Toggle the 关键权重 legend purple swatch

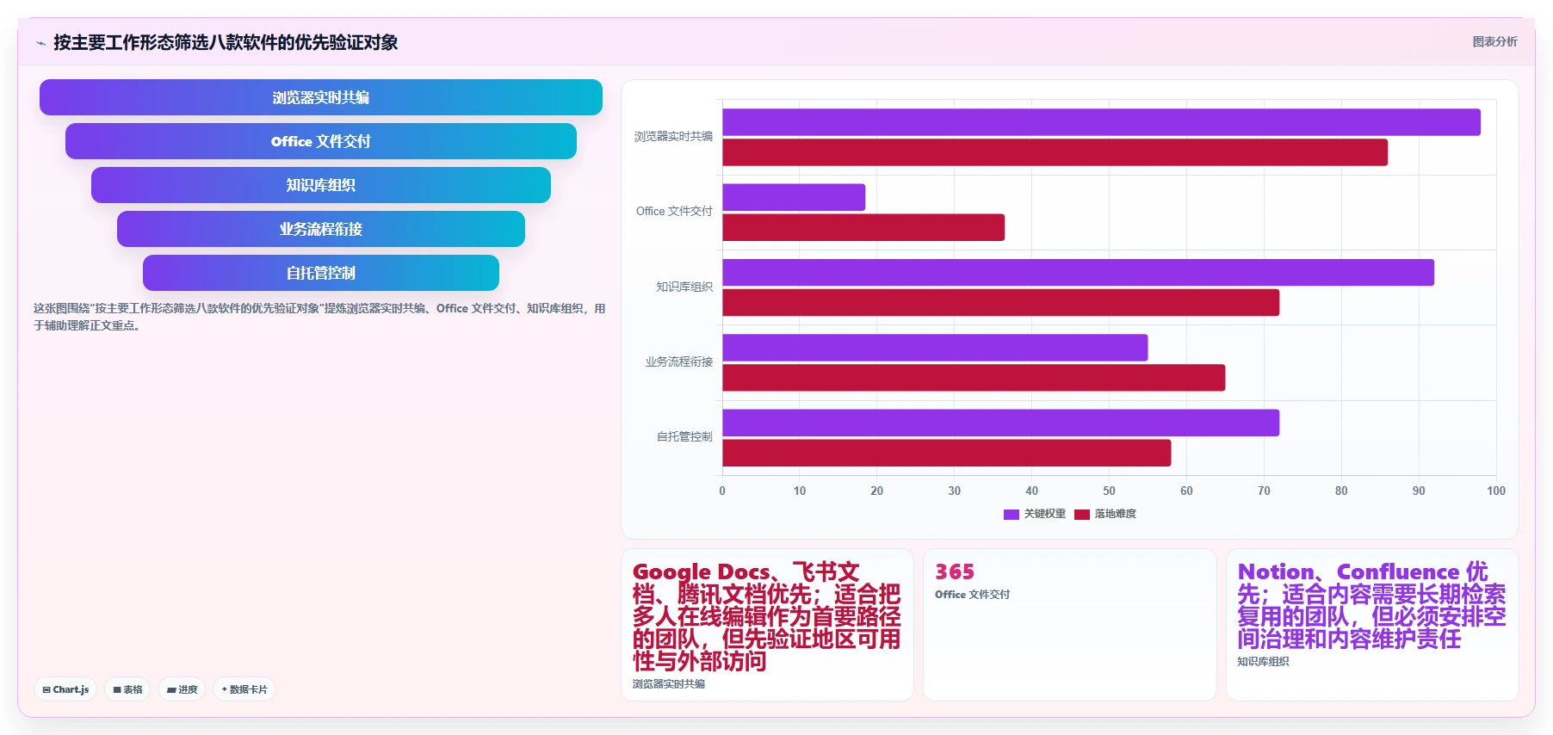(x=1012, y=514)
